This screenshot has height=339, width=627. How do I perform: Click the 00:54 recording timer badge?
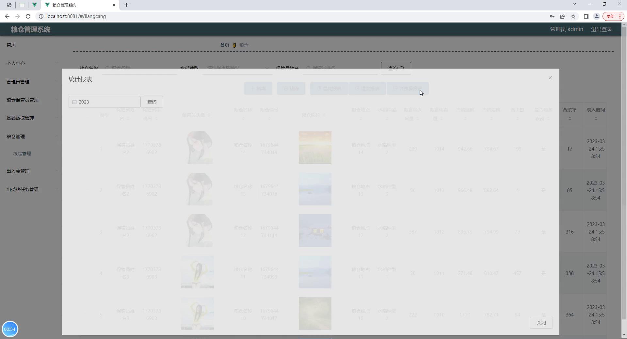pos(10,329)
